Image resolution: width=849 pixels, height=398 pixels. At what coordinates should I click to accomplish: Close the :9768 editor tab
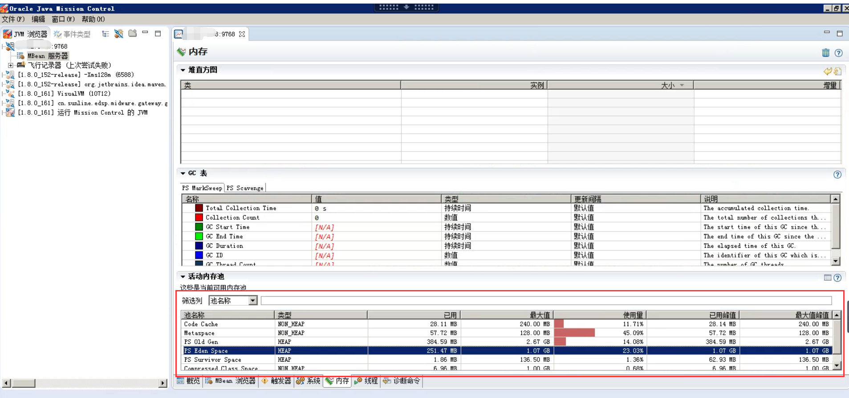click(x=242, y=34)
